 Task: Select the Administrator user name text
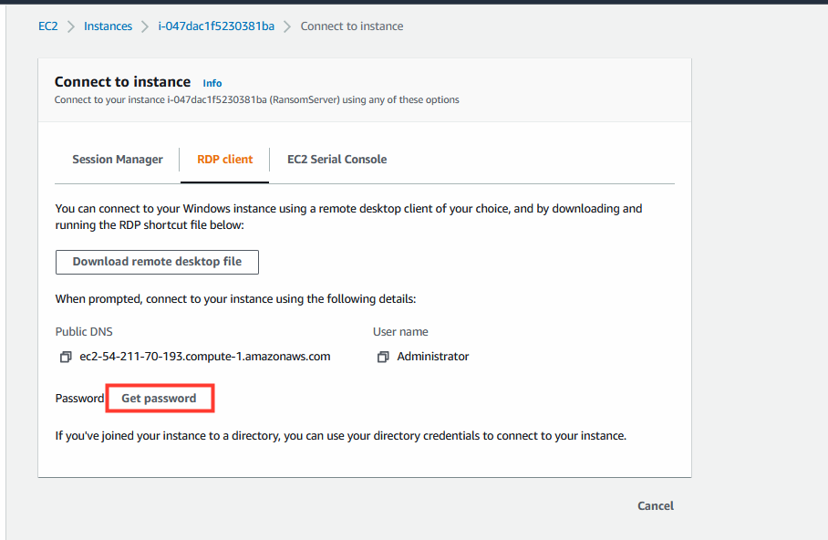coord(433,357)
